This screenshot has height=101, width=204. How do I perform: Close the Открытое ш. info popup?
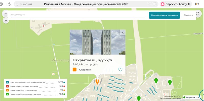(x=123, y=33)
